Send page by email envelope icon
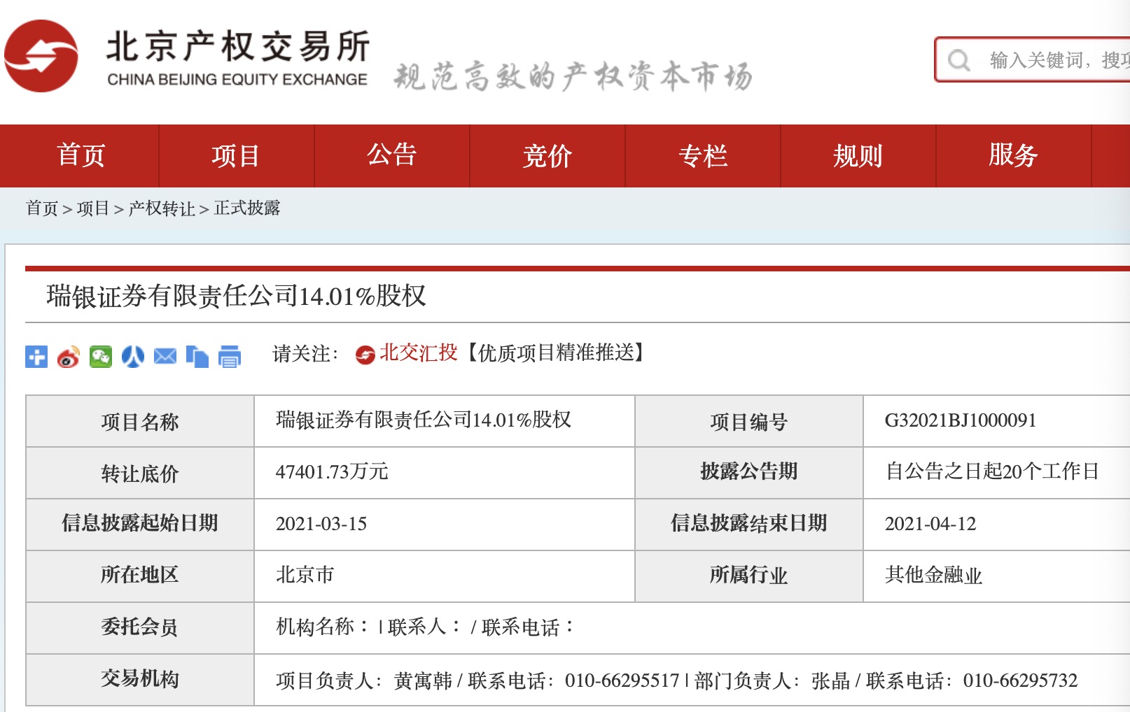Image resolution: width=1130 pixels, height=712 pixels. 165,357
